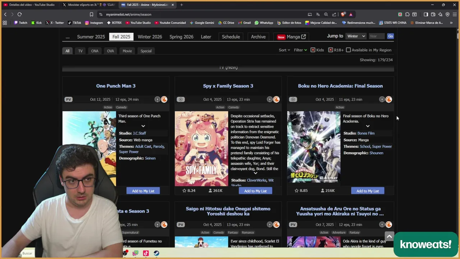Click the Go button next to Year

tap(390, 36)
